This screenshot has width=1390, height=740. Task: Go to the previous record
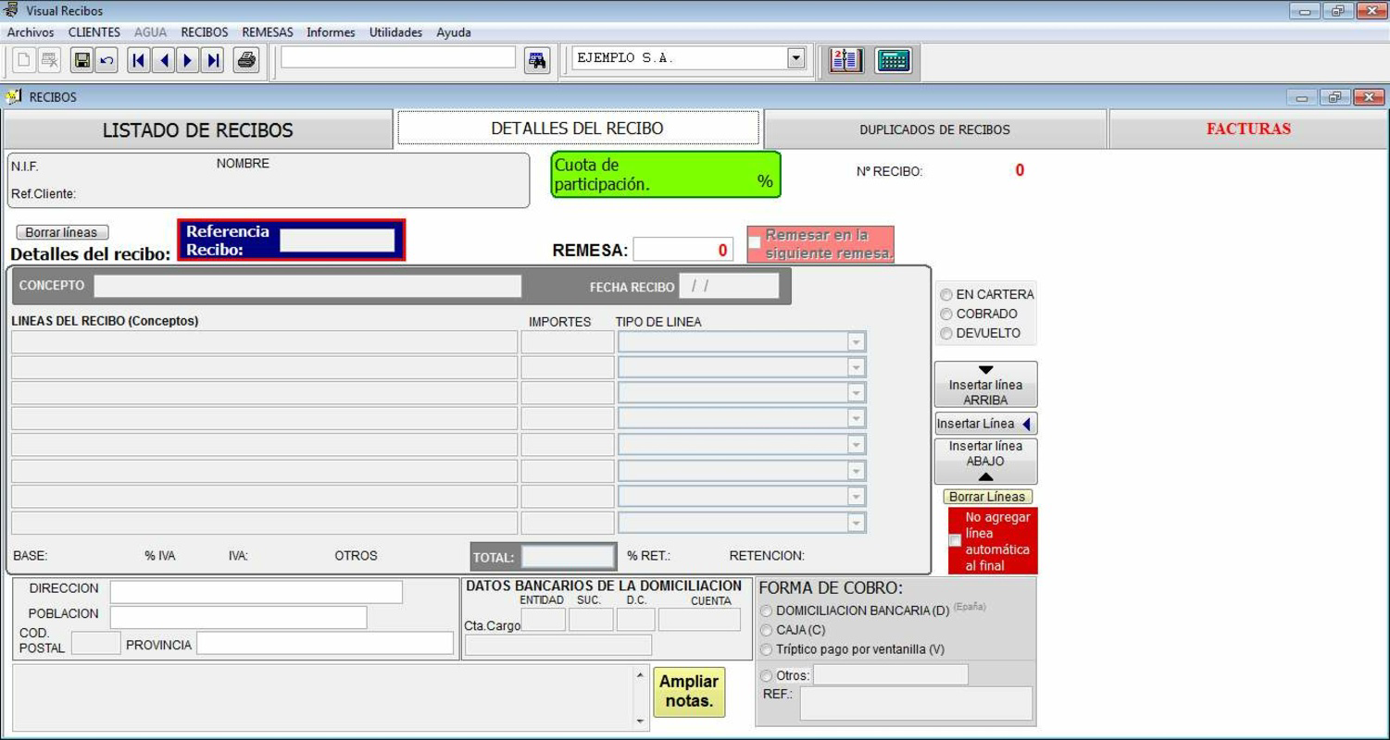164,61
